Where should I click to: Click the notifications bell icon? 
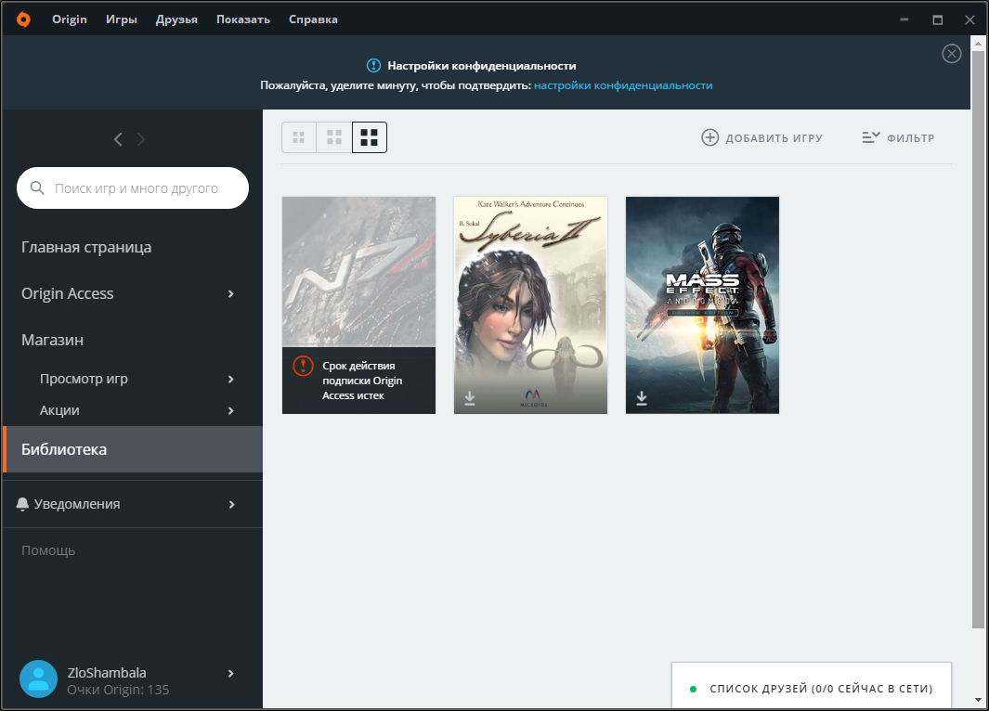(x=22, y=504)
